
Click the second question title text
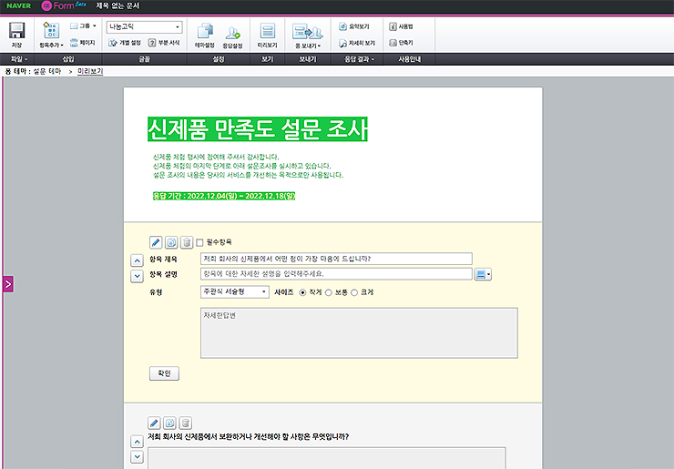pyautogui.click(x=249, y=437)
